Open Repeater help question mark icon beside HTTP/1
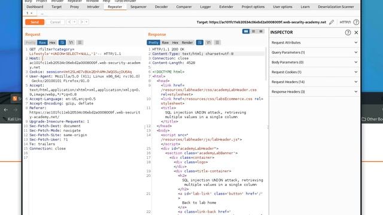The image size is (383, 215). pos(356,22)
